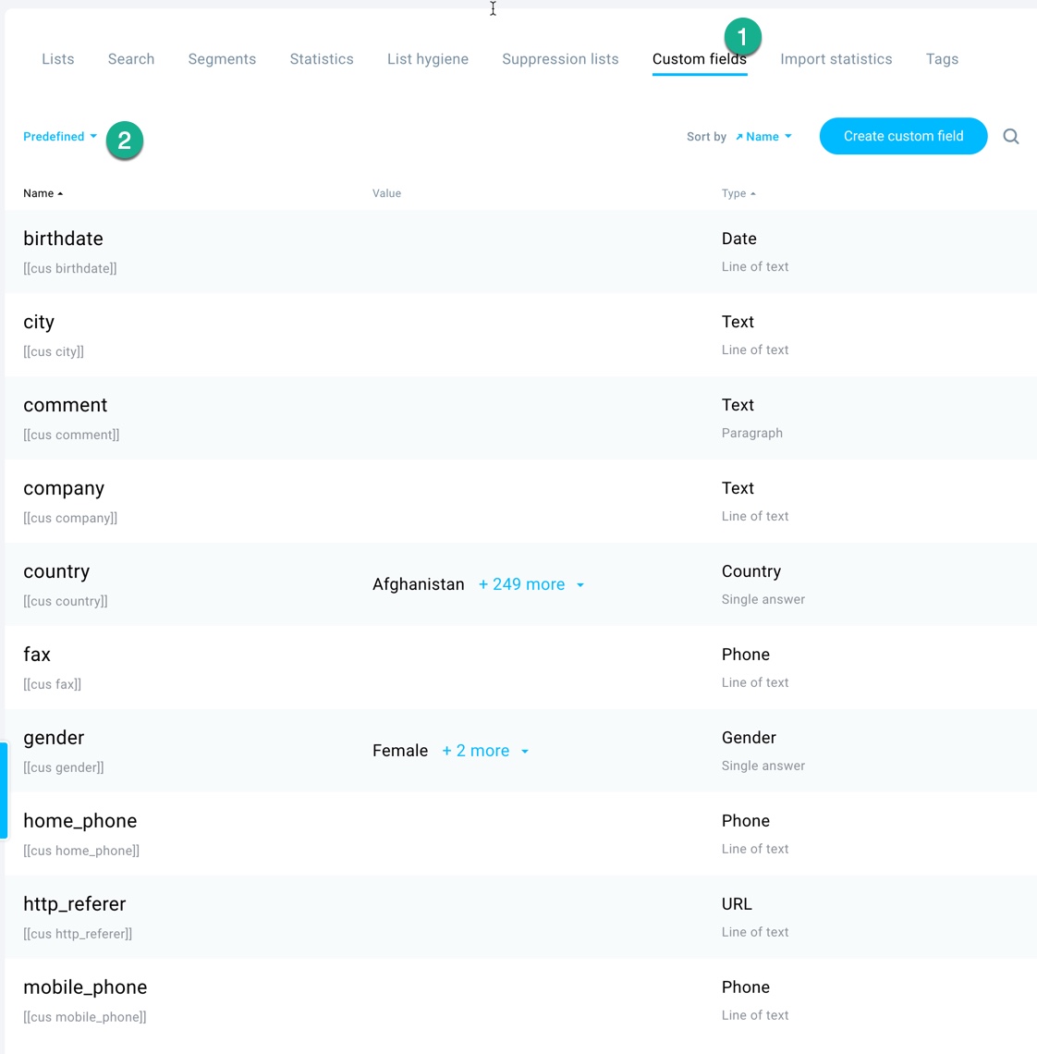The image size is (1037, 1054).
Task: Open the Import statistics tab
Action: point(836,59)
